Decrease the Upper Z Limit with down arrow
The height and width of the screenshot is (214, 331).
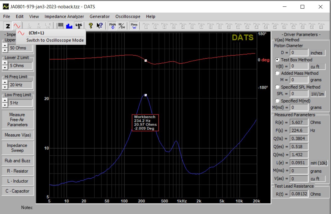(x=5, y=50)
